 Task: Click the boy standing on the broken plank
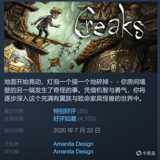click(x=46, y=25)
